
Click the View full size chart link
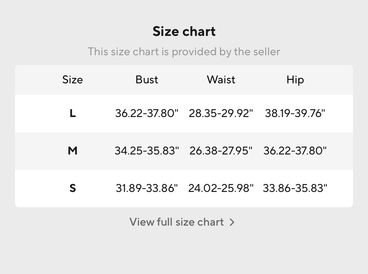click(177, 222)
